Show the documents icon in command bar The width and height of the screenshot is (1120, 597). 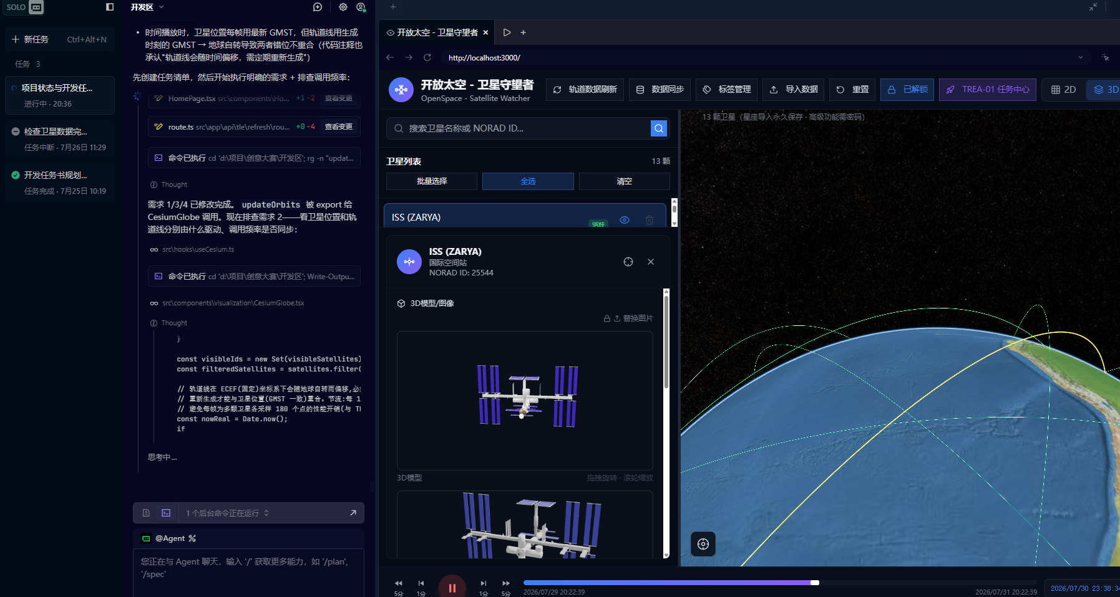click(x=146, y=513)
